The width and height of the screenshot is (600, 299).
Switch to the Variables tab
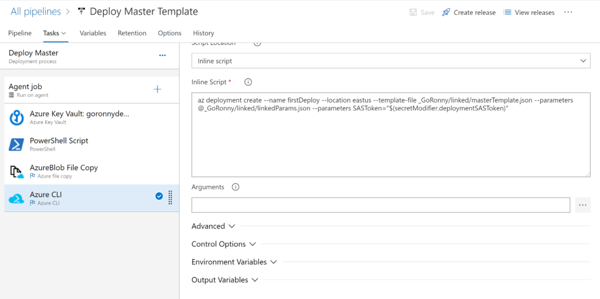(93, 33)
